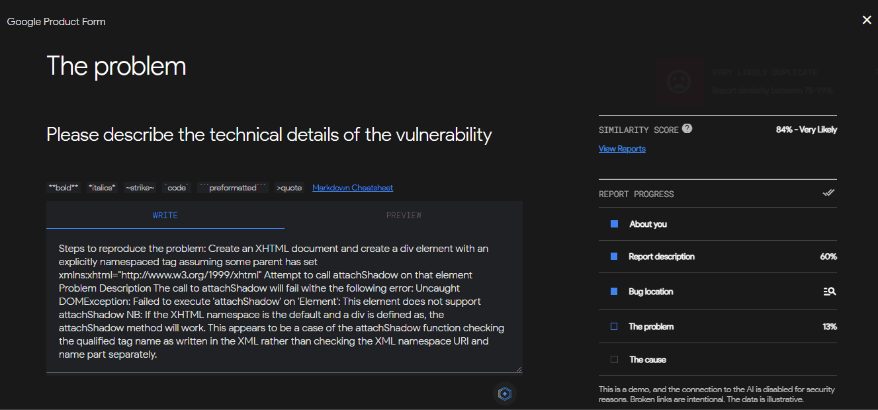Click the blue square next to Report description
Image resolution: width=878 pixels, height=410 pixels.
[x=614, y=256]
